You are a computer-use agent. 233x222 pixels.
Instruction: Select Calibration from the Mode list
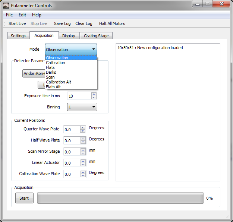pyautogui.click(x=56, y=63)
